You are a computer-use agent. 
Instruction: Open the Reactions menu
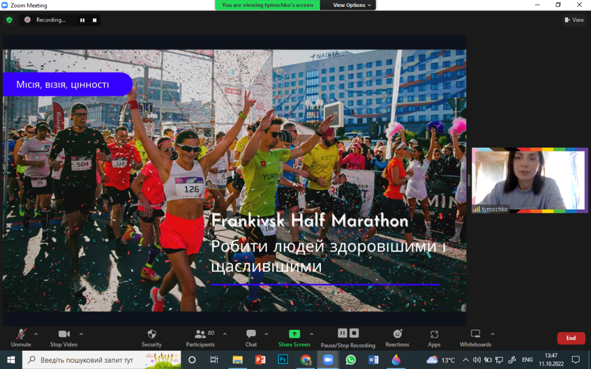tap(397, 334)
